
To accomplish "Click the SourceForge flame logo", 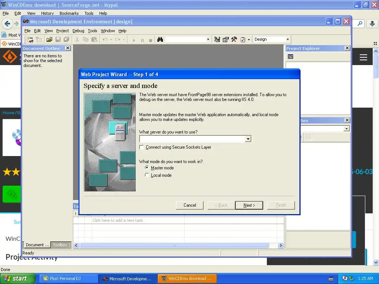I will point(10,57).
